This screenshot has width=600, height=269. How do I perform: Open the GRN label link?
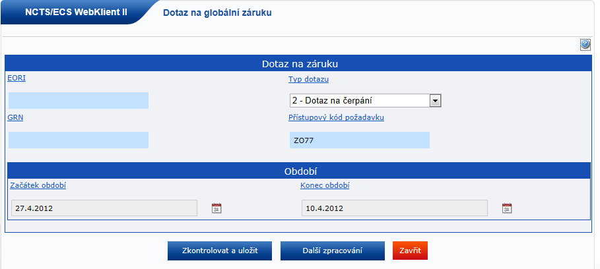16,117
